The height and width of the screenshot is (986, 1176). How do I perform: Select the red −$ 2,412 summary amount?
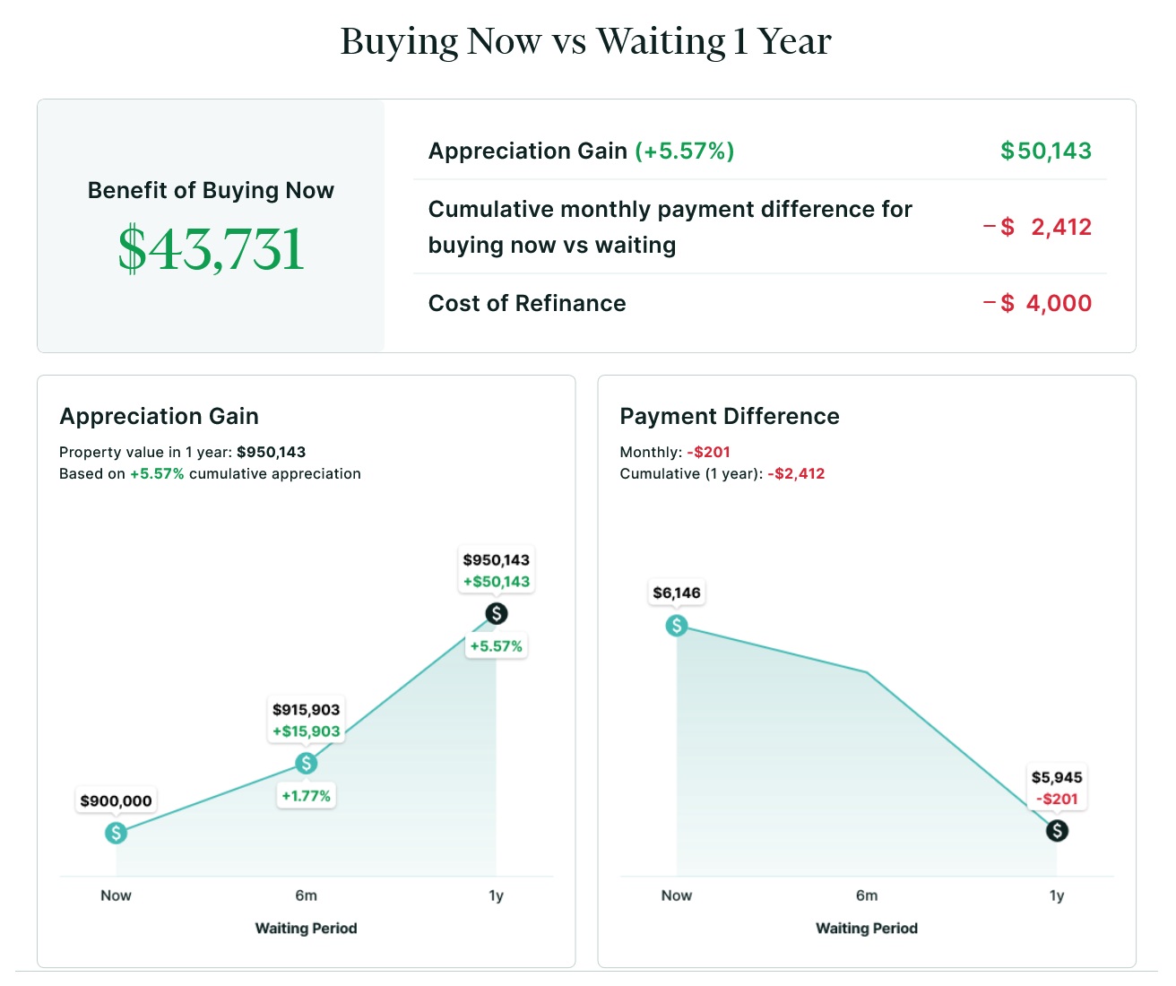click(x=1037, y=227)
